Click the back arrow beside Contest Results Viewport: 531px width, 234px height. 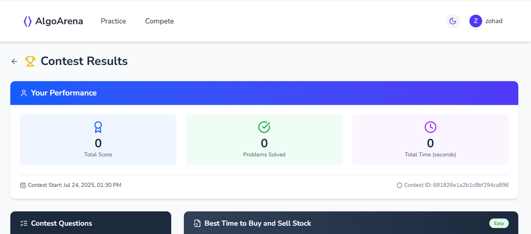15,61
